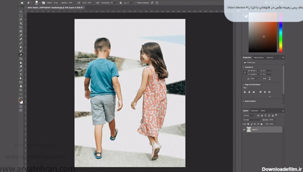Switch to the Adjustments tab
This screenshot has height=172, width=303.
click(259, 57)
